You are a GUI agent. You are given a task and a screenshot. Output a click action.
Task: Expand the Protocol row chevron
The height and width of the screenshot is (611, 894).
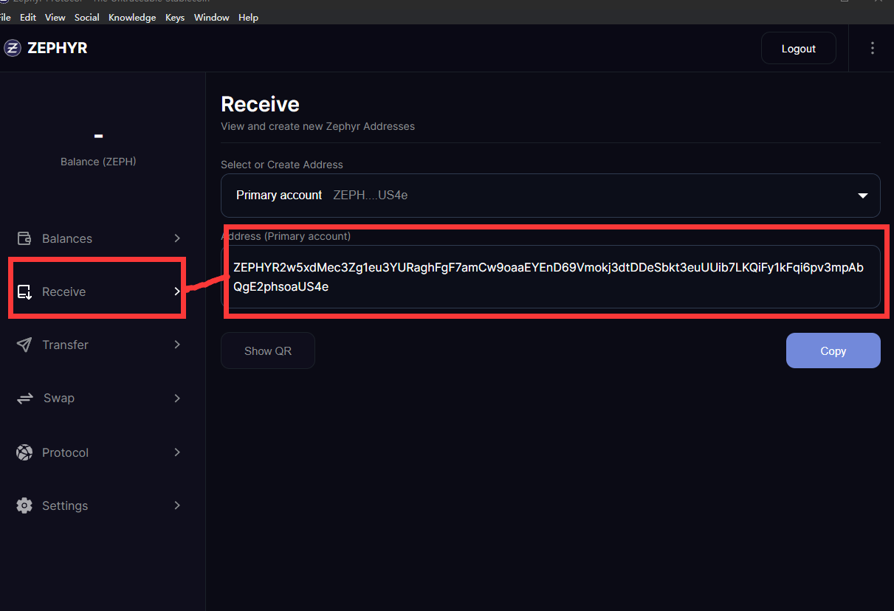click(177, 452)
